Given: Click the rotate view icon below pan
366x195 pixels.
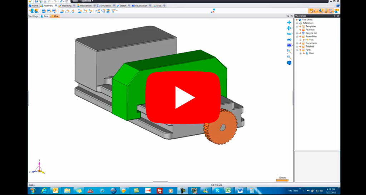Looking at the screenshot, I should [289, 28].
